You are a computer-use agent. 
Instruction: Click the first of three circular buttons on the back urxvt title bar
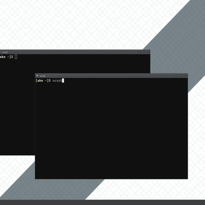click(139, 52)
